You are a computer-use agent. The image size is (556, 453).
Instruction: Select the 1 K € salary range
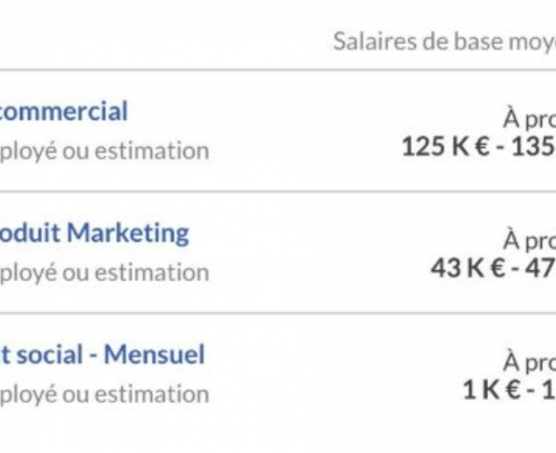510,390
